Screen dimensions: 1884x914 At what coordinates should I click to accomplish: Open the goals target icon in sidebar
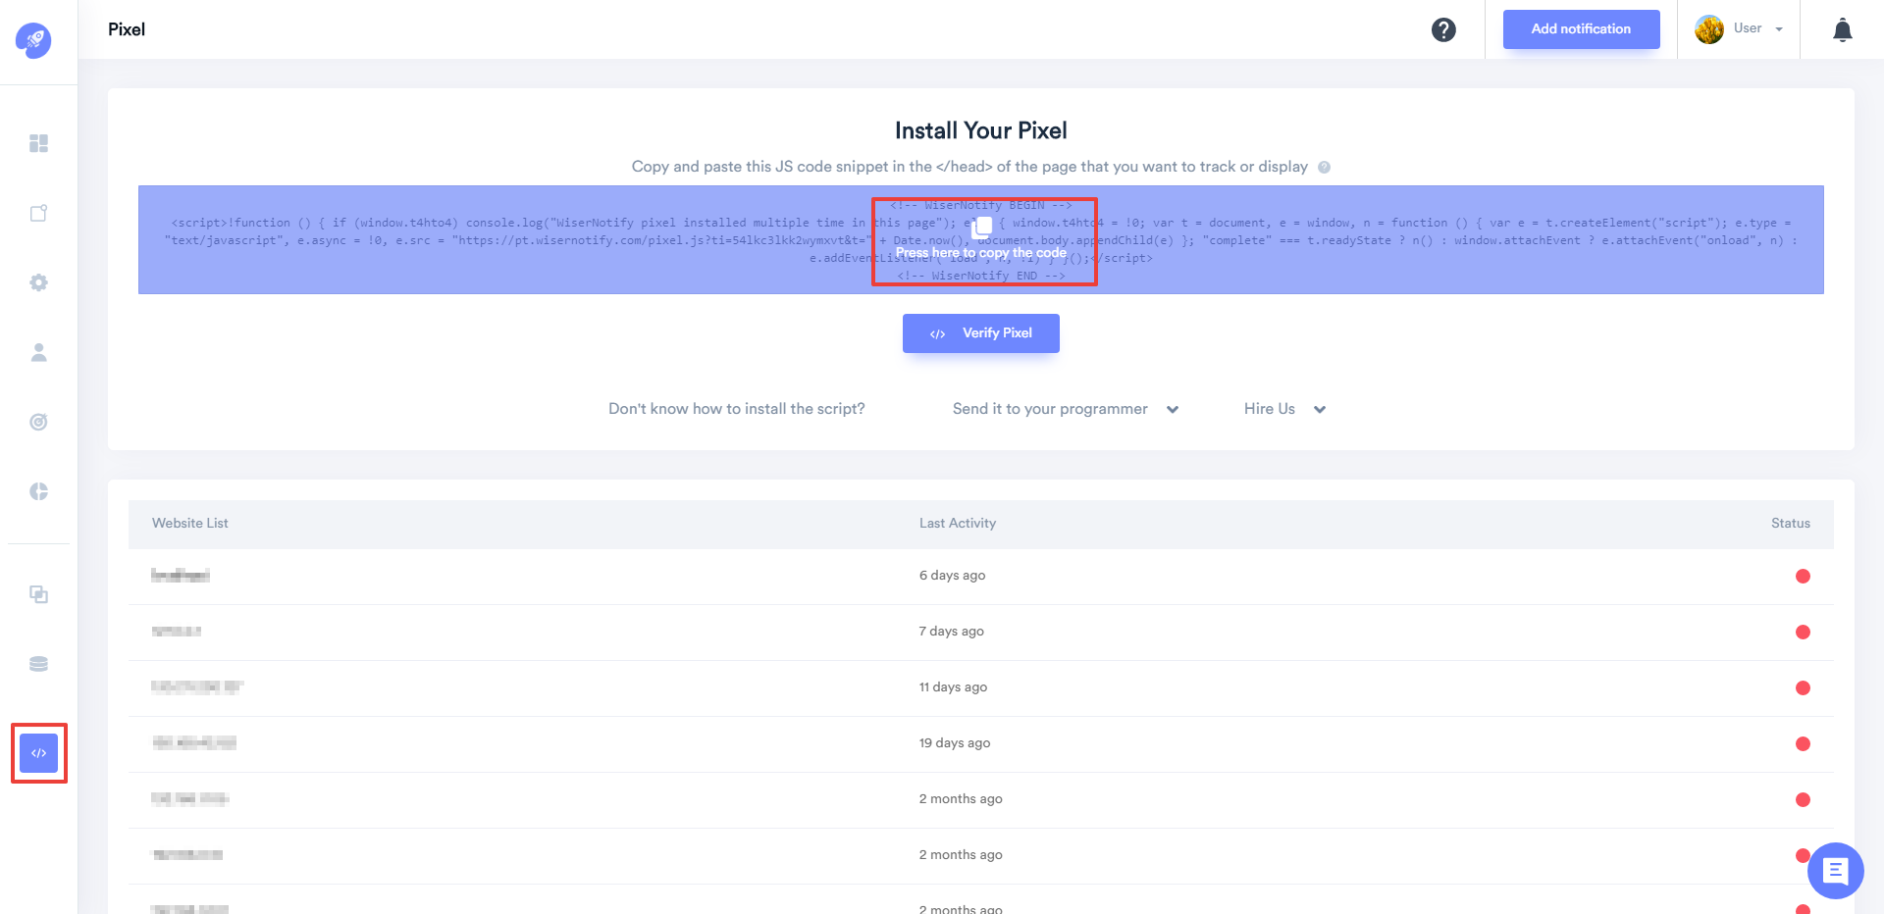[38, 422]
